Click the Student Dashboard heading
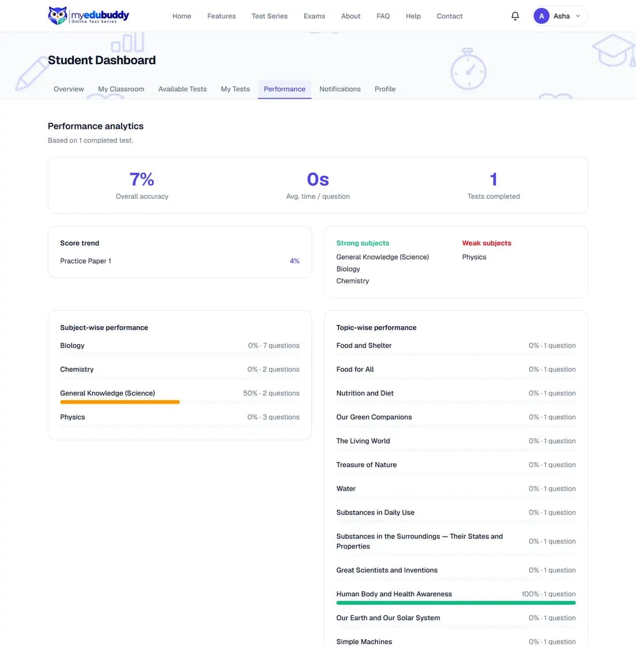Image resolution: width=636 pixels, height=646 pixels. (x=102, y=60)
